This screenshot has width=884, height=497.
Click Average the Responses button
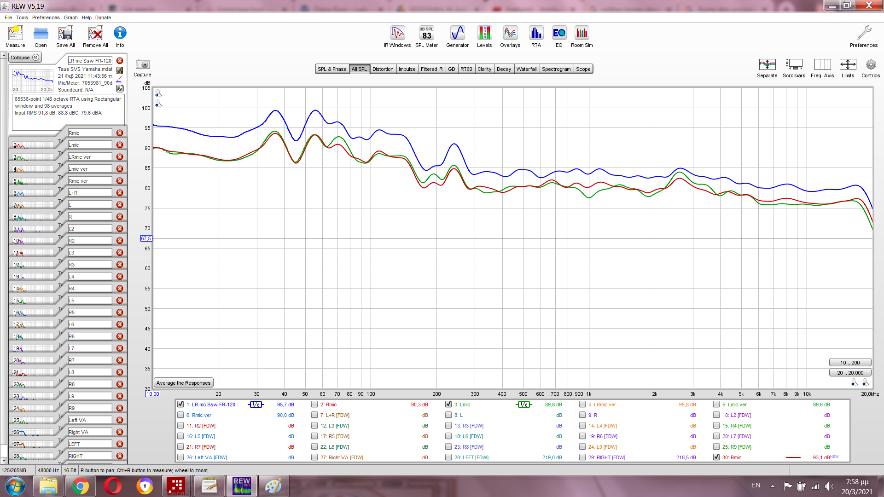183,383
